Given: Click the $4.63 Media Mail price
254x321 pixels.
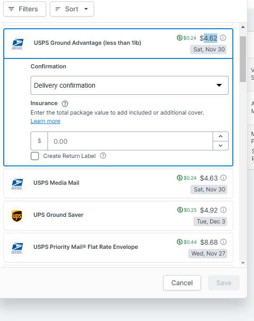Looking at the screenshot, I should [x=209, y=178].
